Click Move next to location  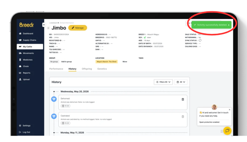(125, 62)
